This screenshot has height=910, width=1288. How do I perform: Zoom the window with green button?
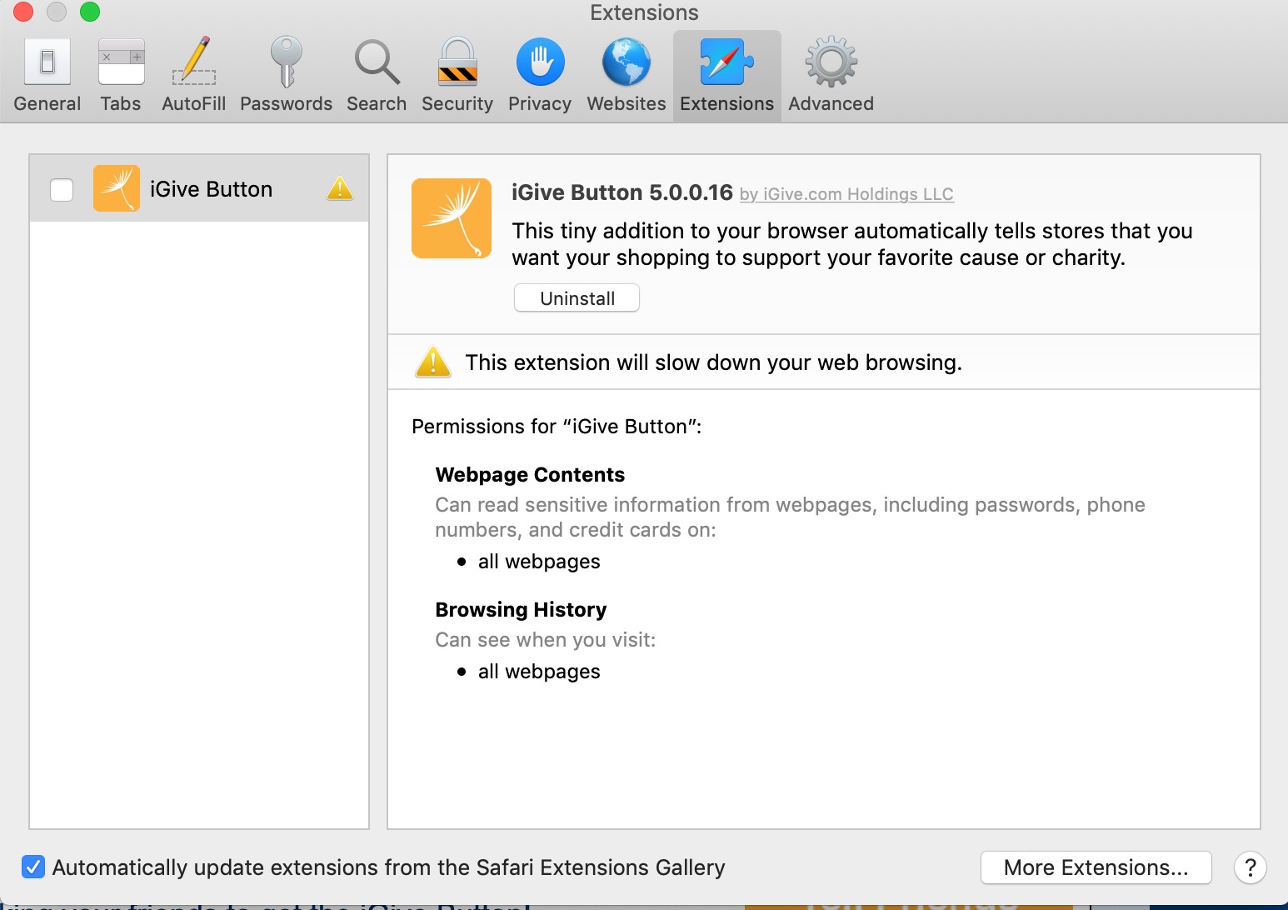[x=90, y=12]
